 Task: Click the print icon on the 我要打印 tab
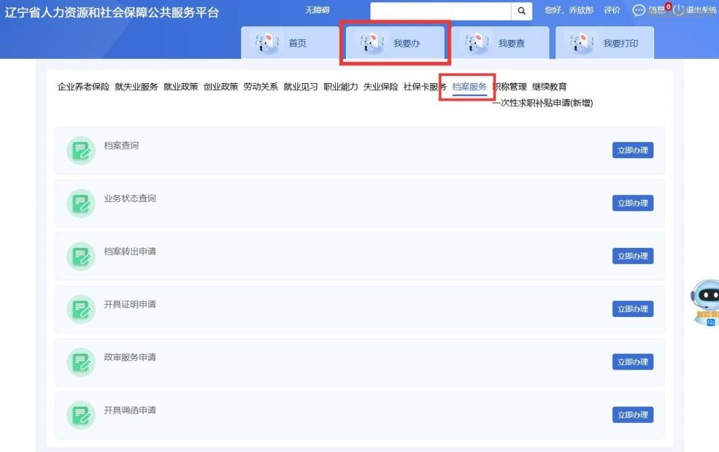(x=578, y=41)
